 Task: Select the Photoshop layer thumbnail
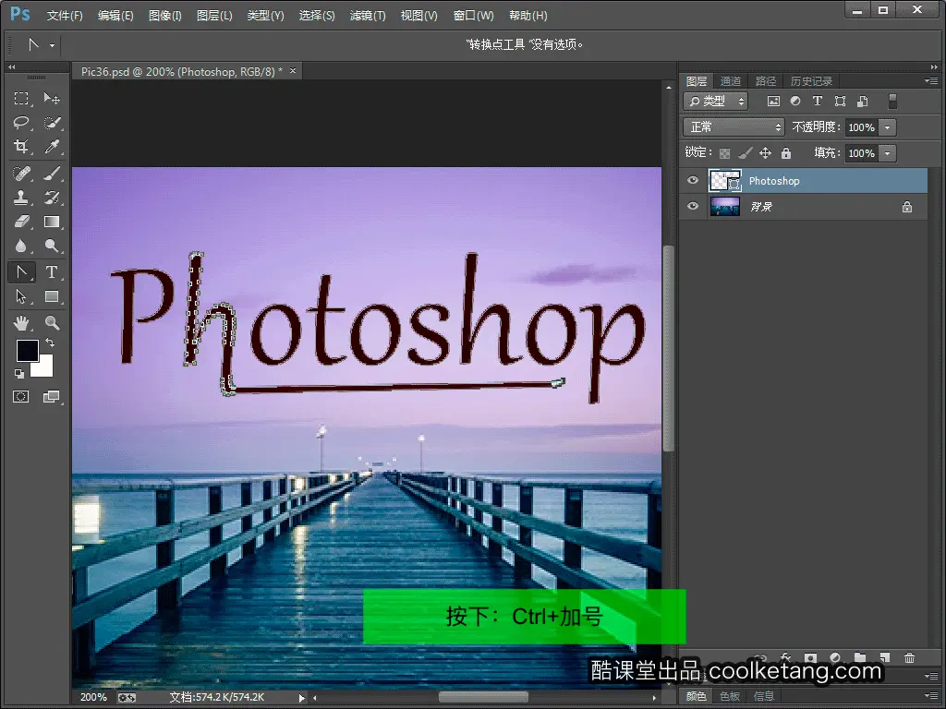(x=724, y=180)
